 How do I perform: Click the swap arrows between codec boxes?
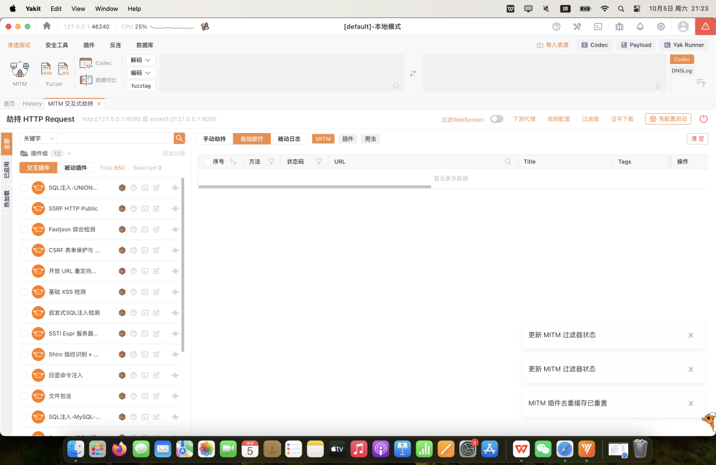point(413,73)
